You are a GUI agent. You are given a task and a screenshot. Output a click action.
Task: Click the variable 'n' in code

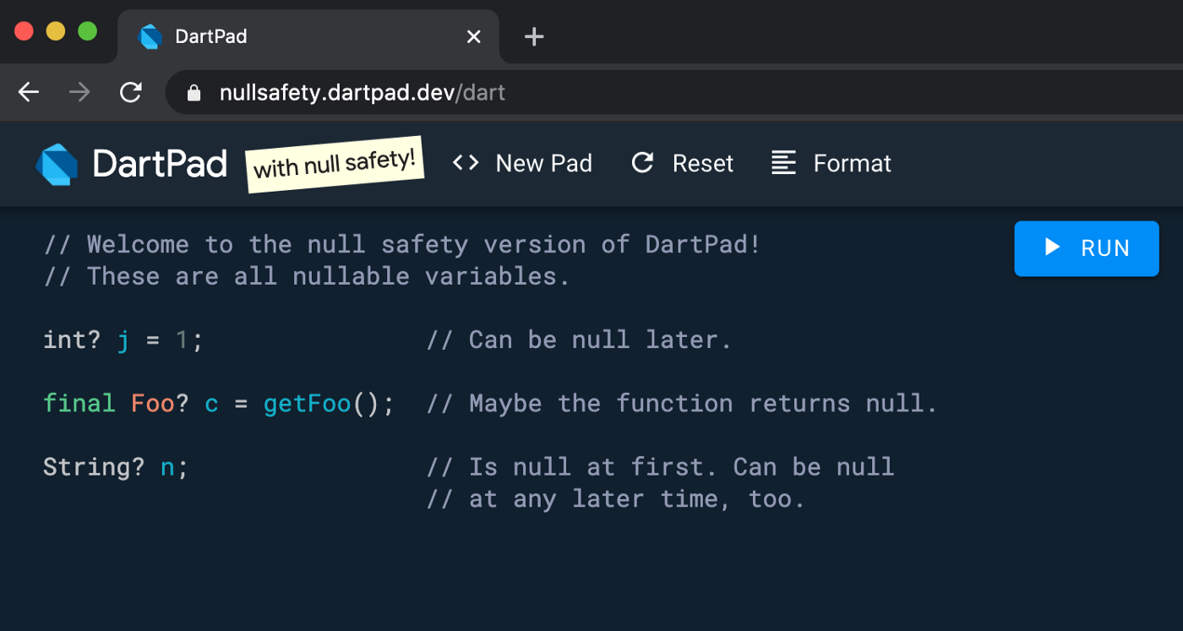167,468
